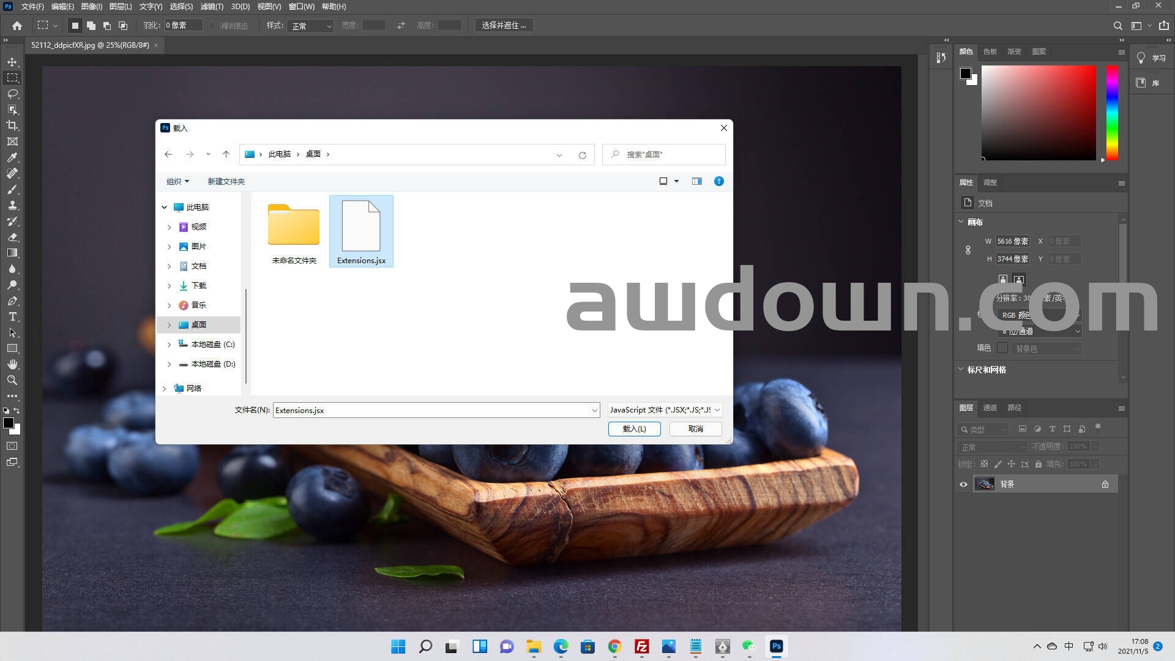This screenshot has height=661, width=1175.
Task: Click the rainbow hue slider strip
Action: coord(1112,113)
